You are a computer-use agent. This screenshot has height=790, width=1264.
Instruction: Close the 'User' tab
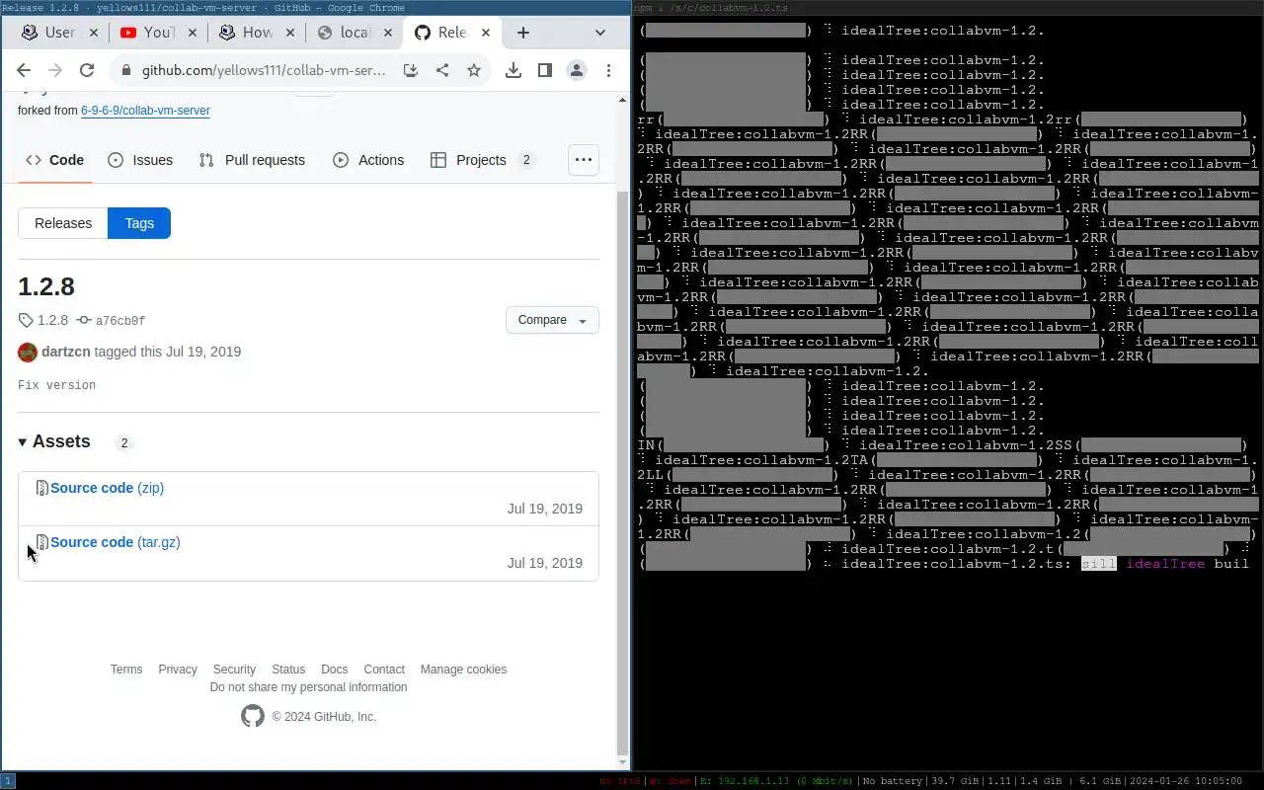pos(94,33)
